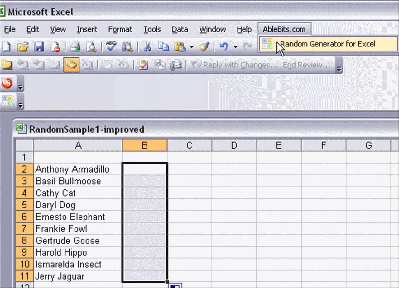The height and width of the screenshot is (288, 399).
Task: Copy the selection using the Copy icon
Action: [x=164, y=47]
